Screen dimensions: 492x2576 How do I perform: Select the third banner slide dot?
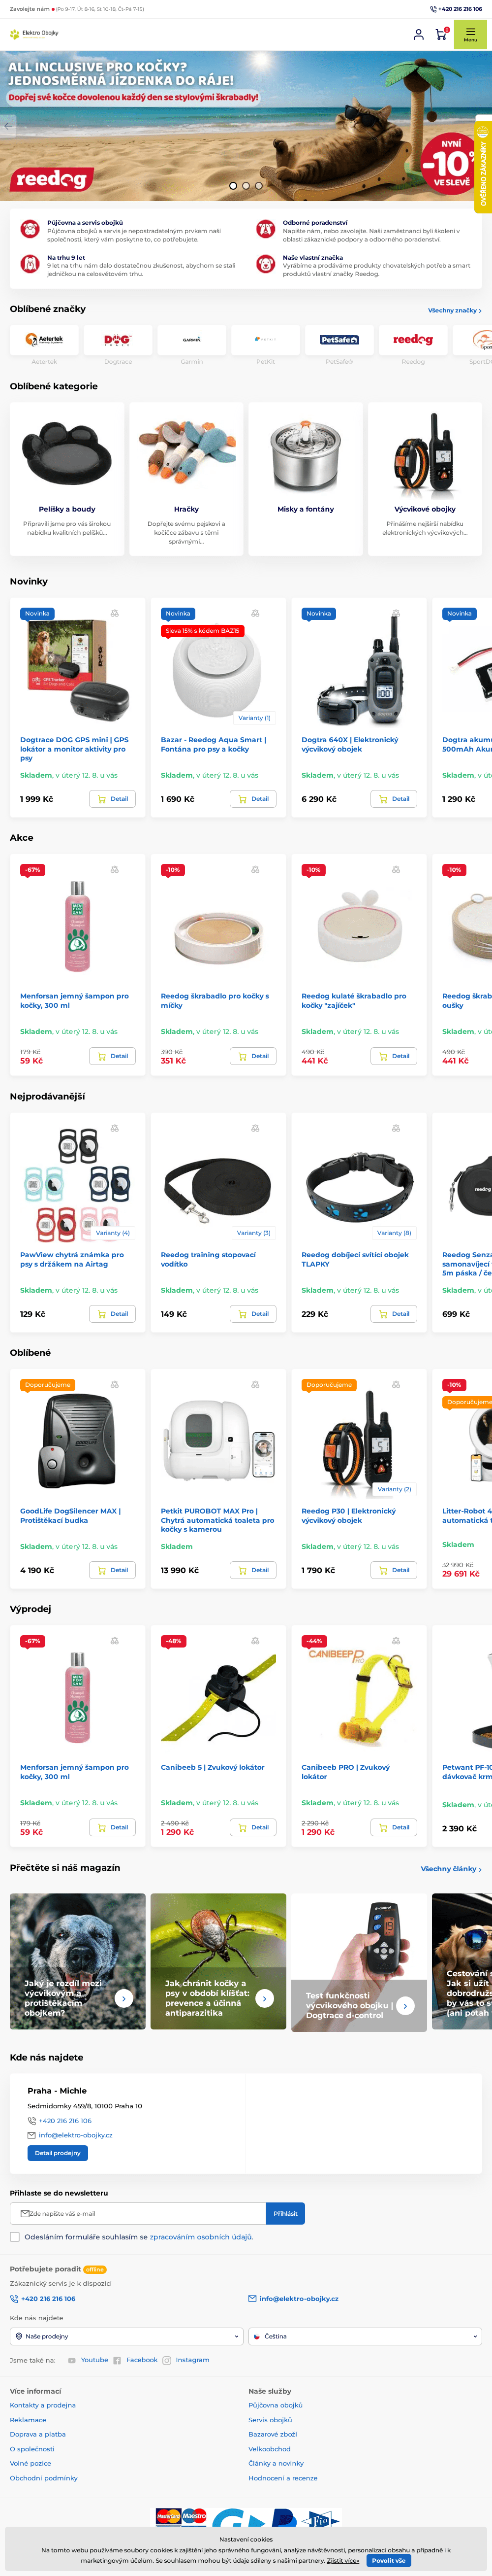coord(258,185)
